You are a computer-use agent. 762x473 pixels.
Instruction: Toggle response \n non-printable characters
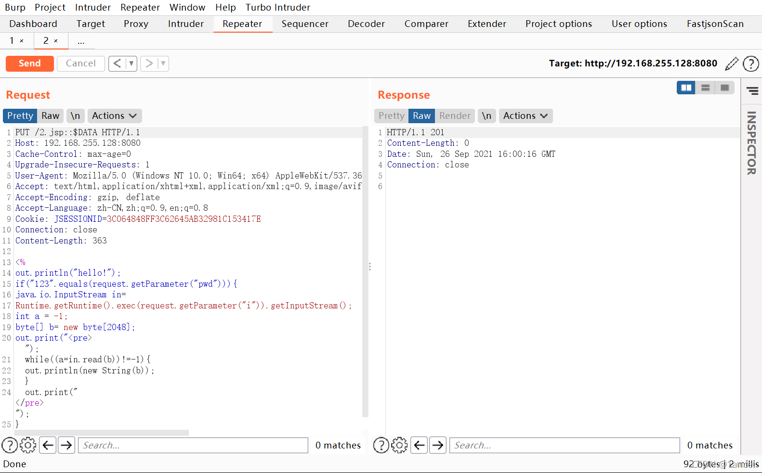486,116
